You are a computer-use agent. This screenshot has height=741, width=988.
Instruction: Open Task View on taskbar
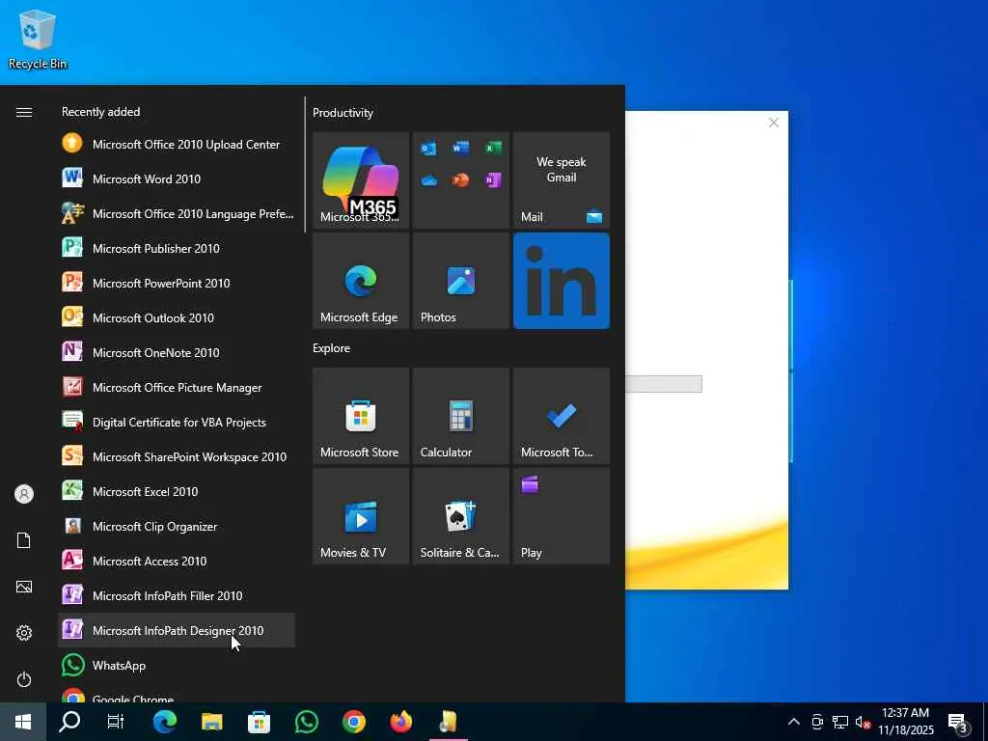point(116,722)
